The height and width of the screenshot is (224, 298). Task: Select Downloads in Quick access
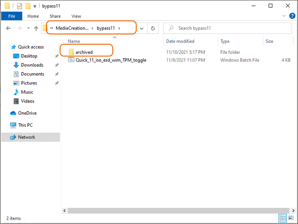(32, 65)
